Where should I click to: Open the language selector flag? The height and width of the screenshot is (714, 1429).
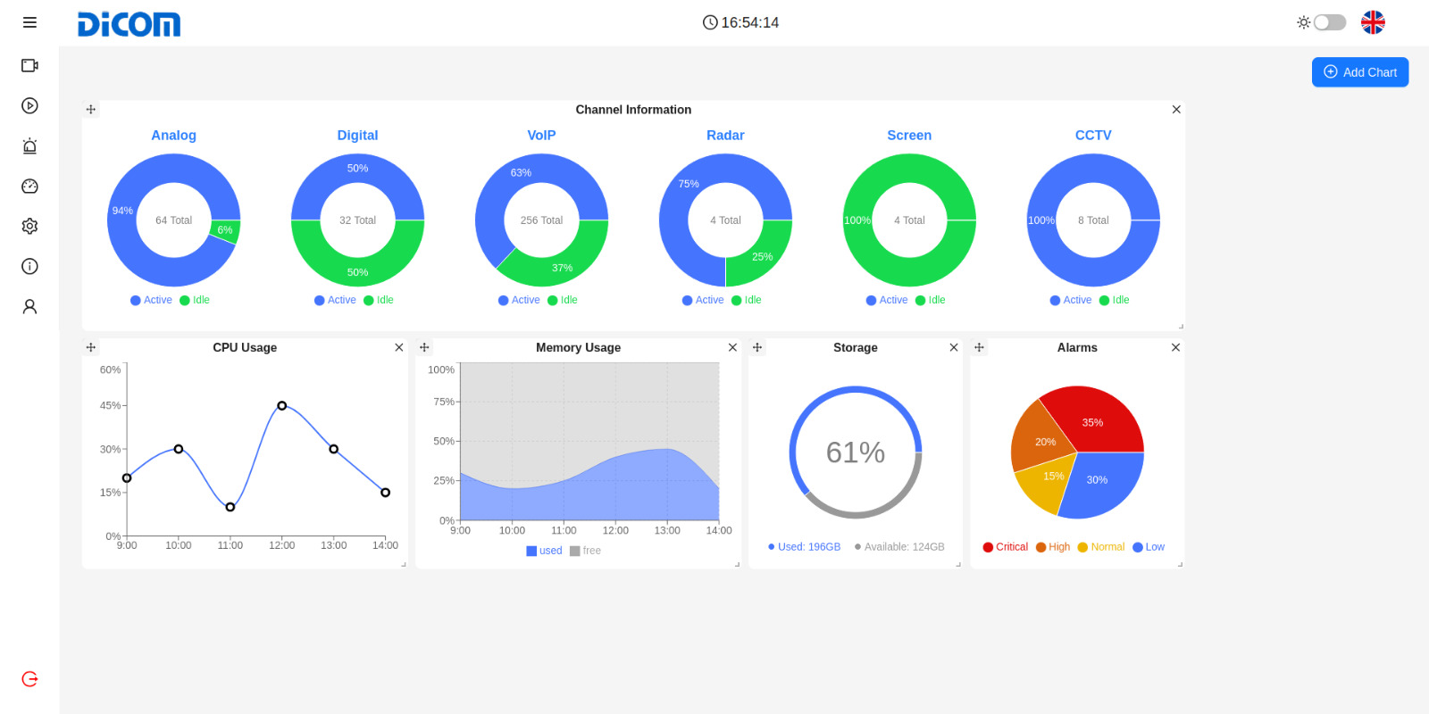(1373, 22)
